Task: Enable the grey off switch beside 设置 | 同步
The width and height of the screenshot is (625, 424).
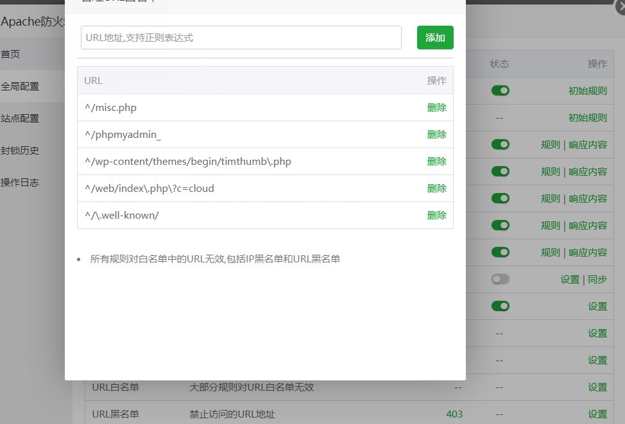Action: tap(501, 279)
